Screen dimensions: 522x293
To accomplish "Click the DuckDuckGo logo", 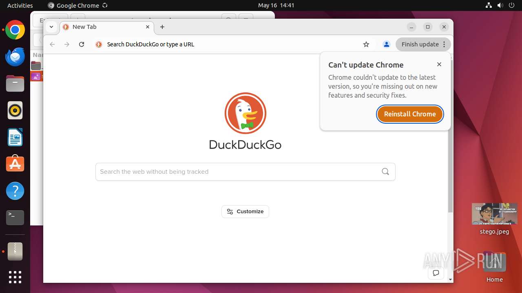I will coord(246,121).
